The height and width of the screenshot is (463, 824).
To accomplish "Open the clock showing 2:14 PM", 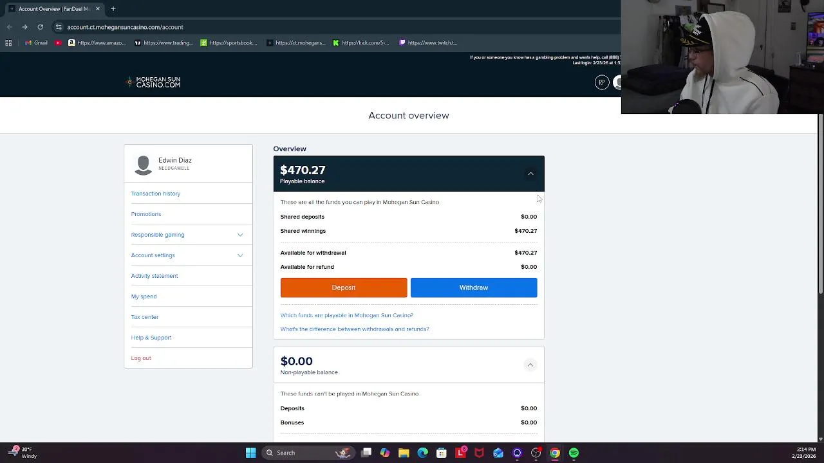I will (x=803, y=453).
